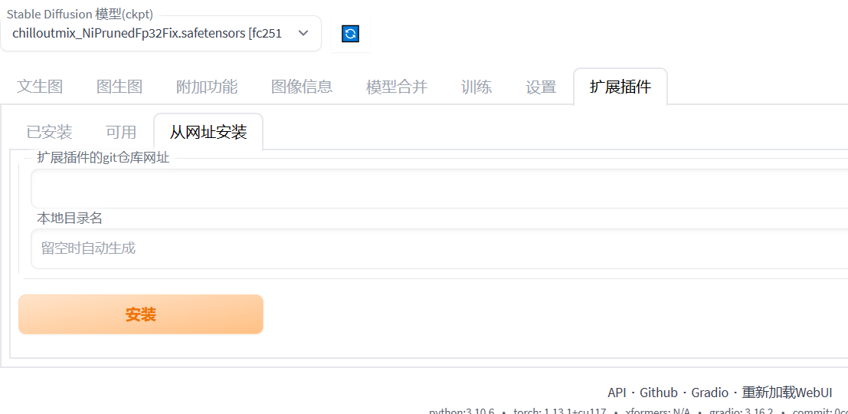Viewport: 848px width, 414px height.
Task: Open the 模型合并 tab
Action: [397, 87]
